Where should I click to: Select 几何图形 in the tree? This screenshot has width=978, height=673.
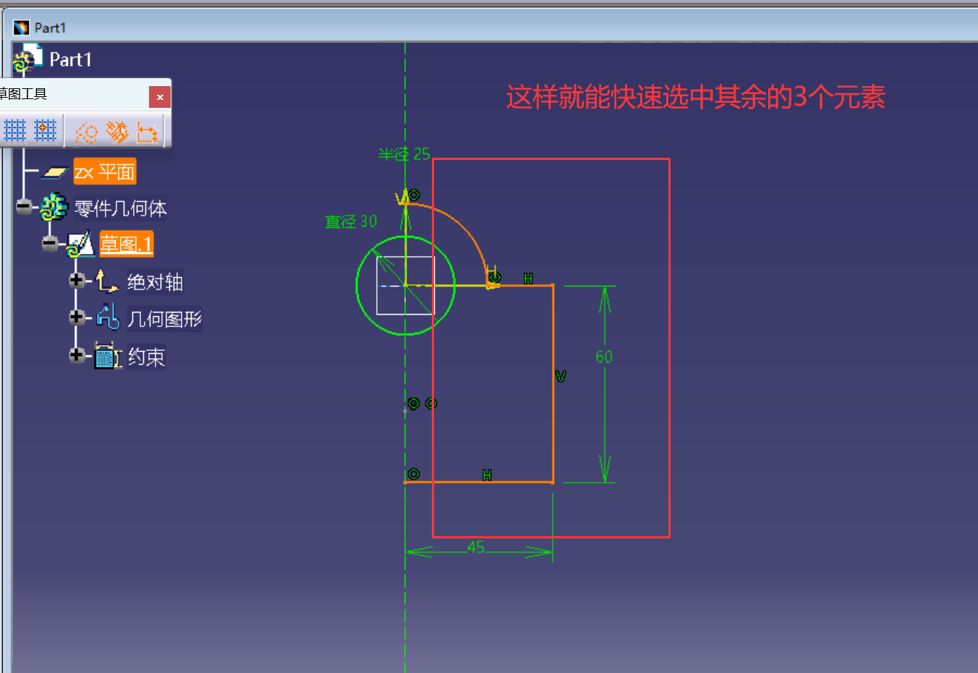[x=164, y=319]
